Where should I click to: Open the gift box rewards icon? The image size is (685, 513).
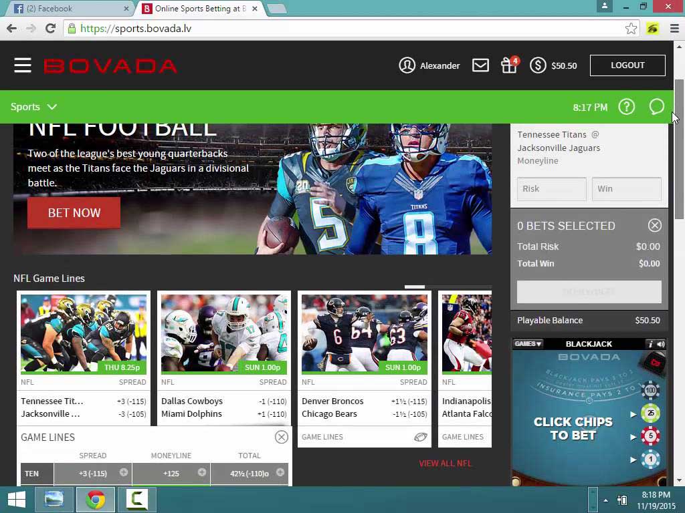(509, 65)
